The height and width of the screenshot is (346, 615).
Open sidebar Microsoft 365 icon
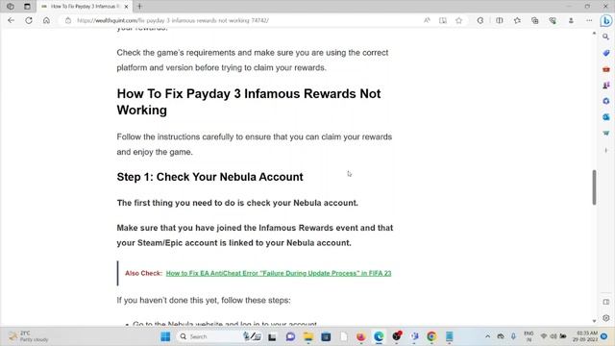(606, 101)
